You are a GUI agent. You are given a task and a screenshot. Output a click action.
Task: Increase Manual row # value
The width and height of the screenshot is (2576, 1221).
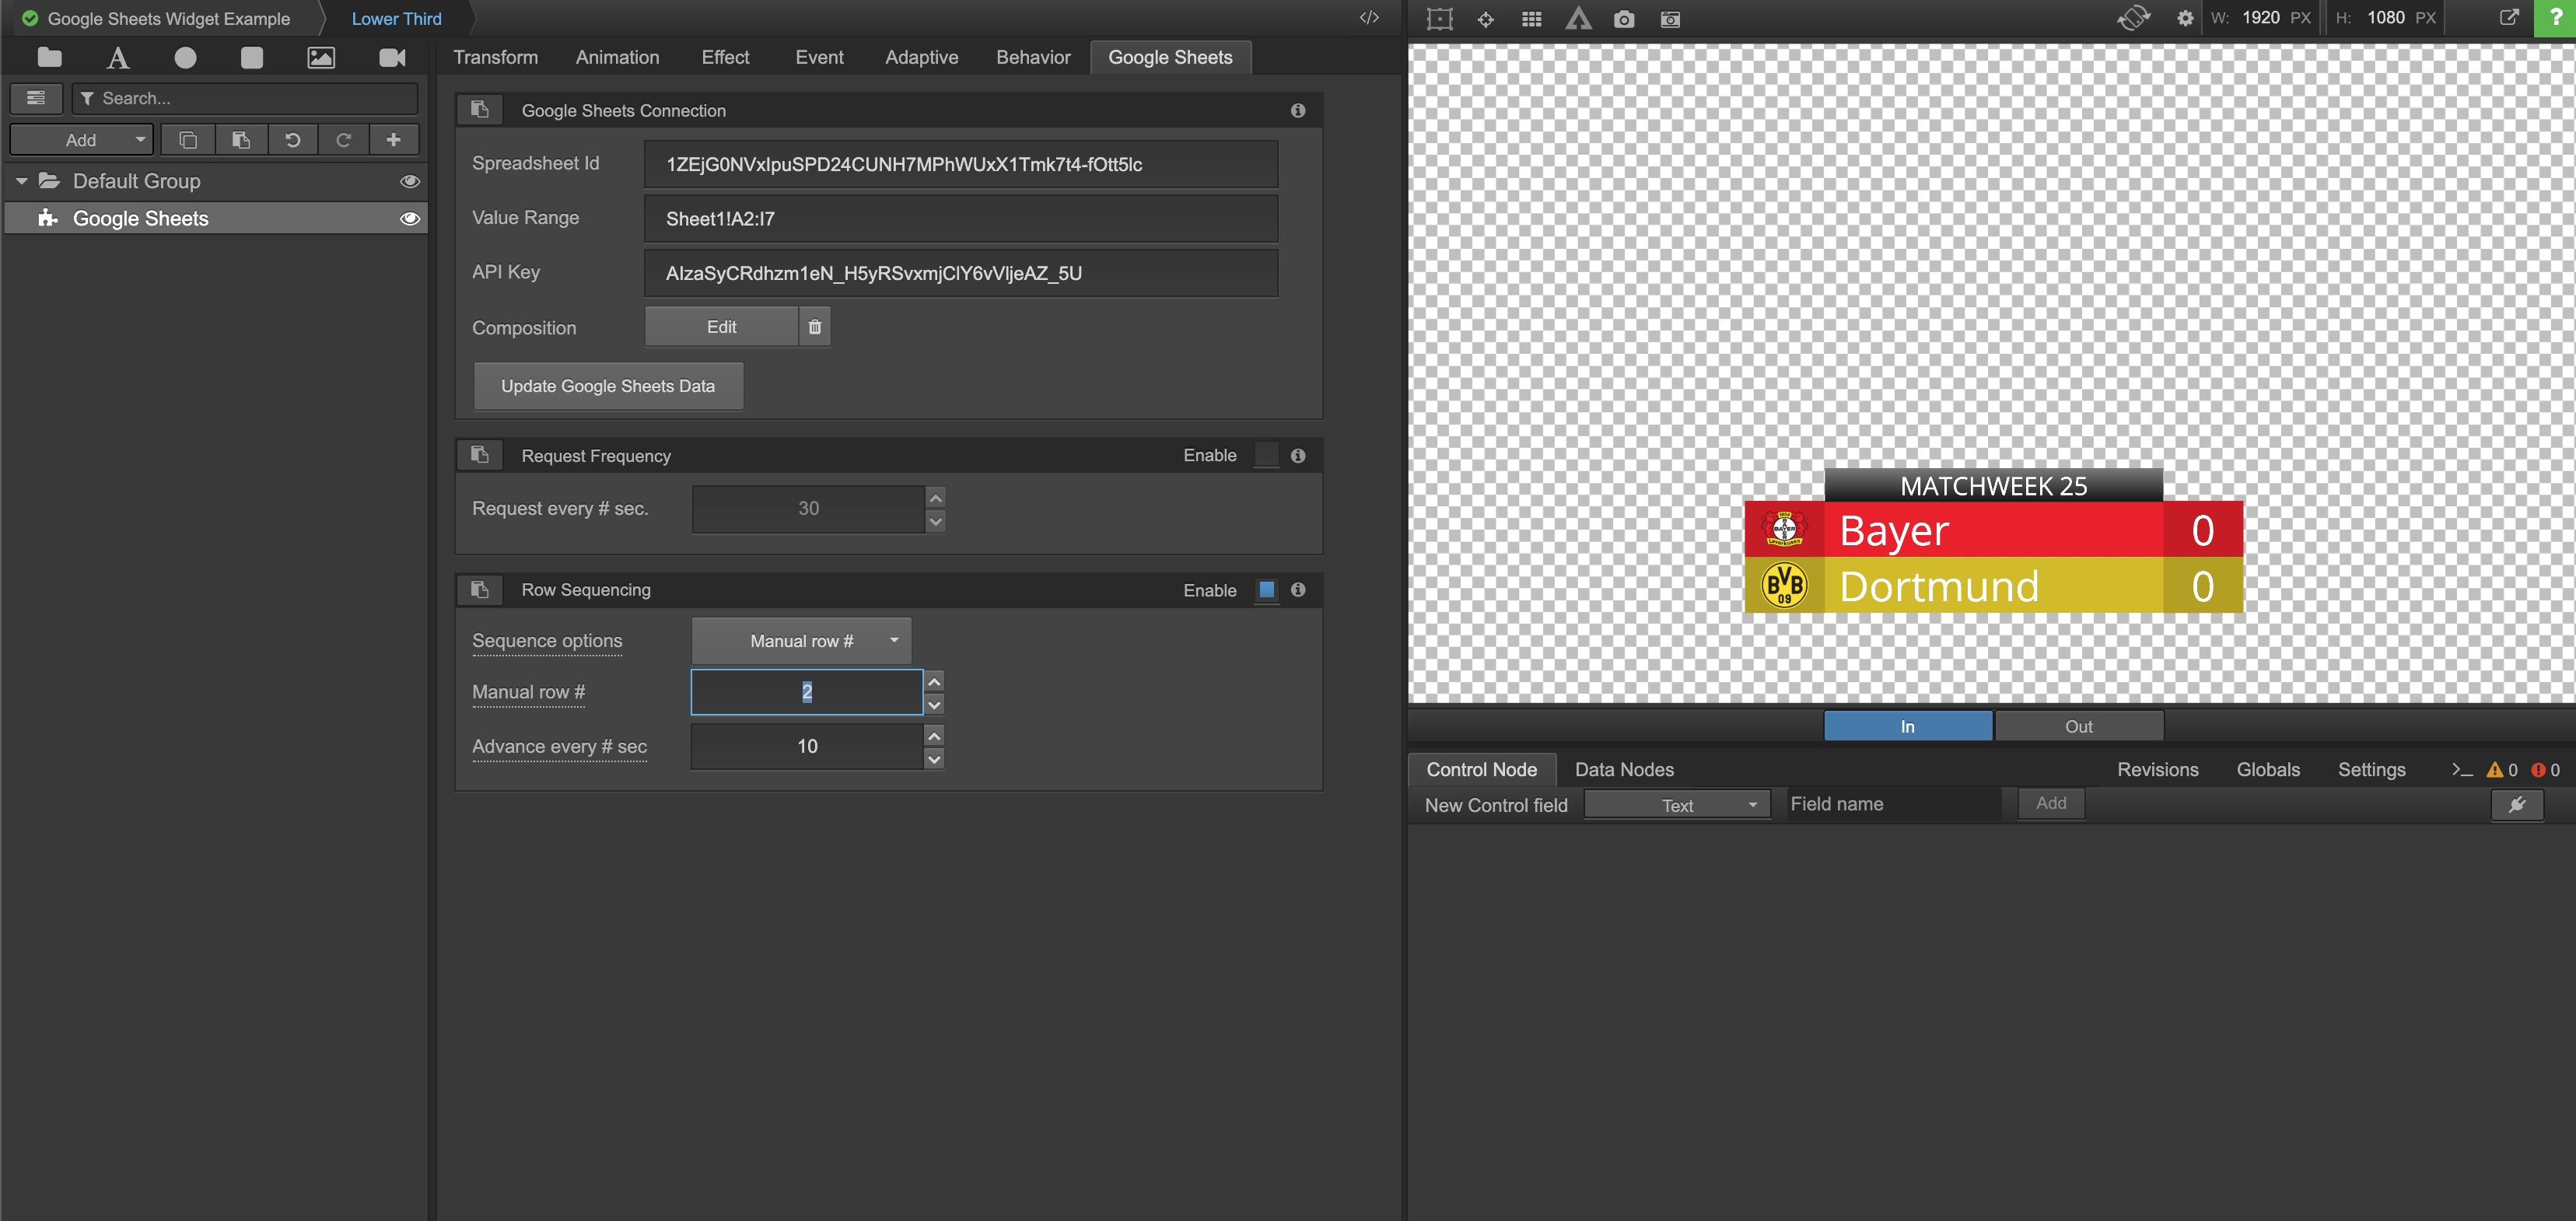tap(934, 681)
